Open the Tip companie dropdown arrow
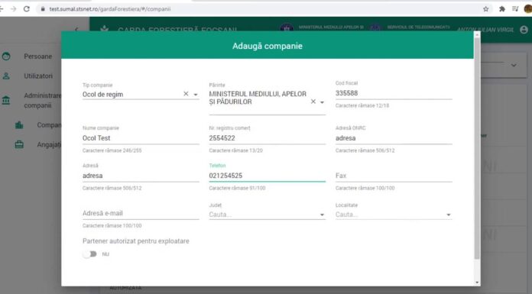532x294 pixels. (x=196, y=95)
